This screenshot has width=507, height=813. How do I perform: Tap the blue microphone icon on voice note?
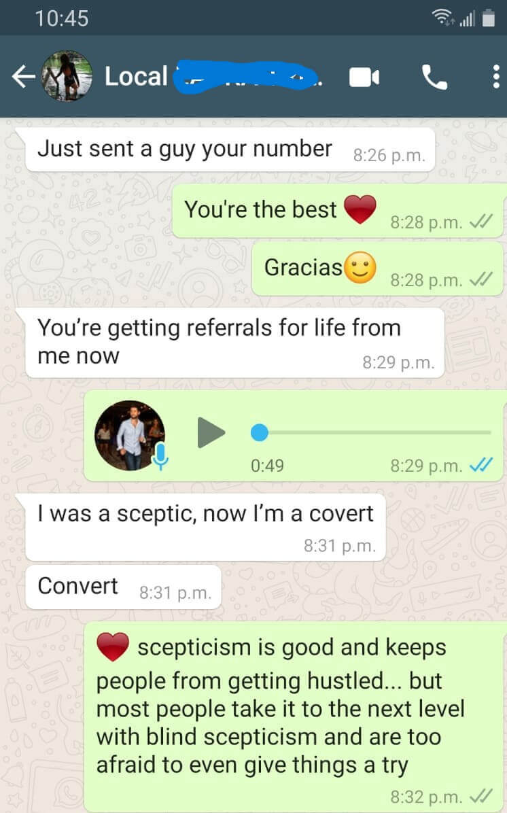(x=160, y=456)
